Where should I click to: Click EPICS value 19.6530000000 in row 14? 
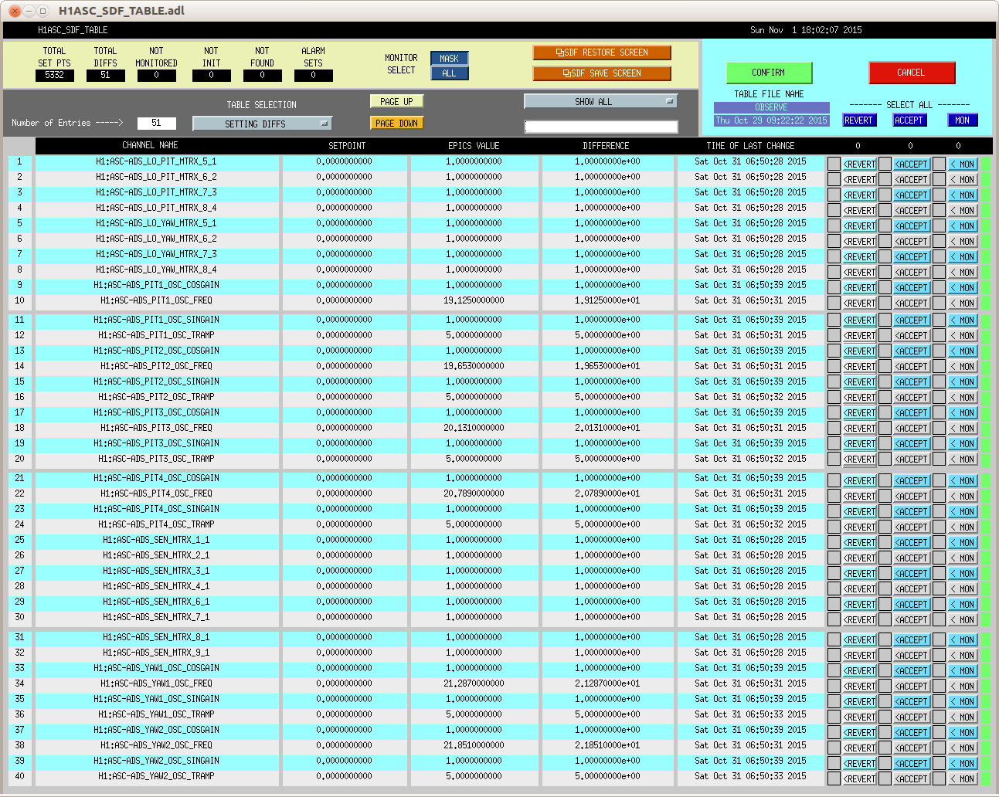pyautogui.click(x=474, y=366)
